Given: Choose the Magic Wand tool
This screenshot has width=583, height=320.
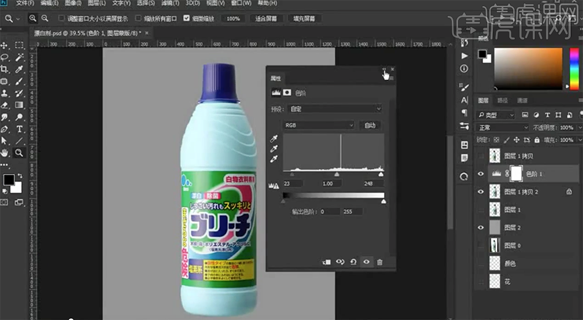Looking at the screenshot, I should click(19, 57).
